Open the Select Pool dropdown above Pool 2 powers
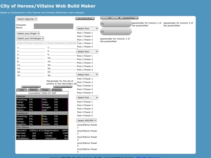This screenshot has height=158, width=211. (87, 51)
